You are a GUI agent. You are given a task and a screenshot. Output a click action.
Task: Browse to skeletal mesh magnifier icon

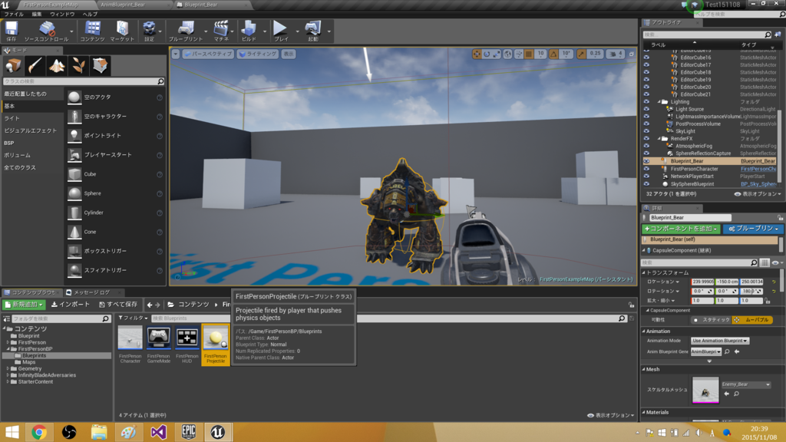pos(736,394)
